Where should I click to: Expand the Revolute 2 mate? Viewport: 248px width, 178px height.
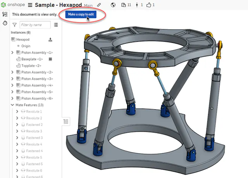(x=17, y=118)
